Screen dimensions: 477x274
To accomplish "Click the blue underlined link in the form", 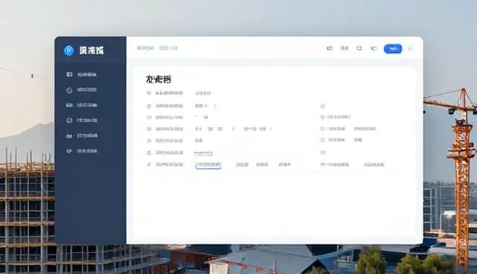I will [203, 153].
